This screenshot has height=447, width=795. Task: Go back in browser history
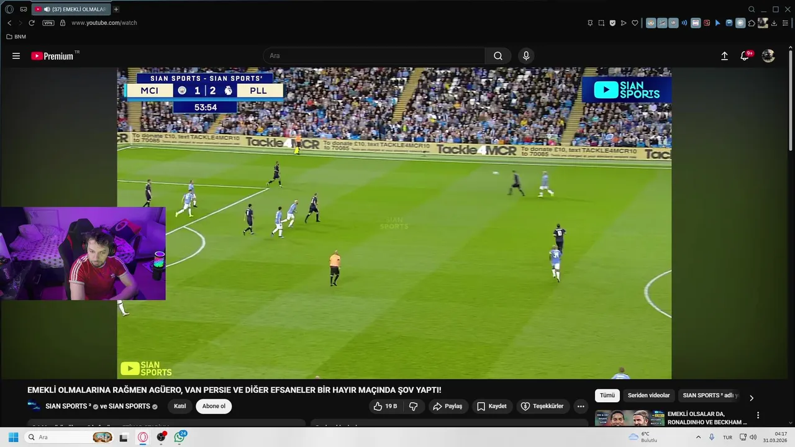tap(9, 23)
